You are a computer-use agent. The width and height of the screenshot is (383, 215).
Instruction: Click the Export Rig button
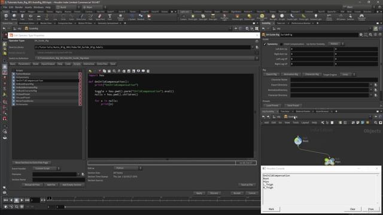point(271,74)
